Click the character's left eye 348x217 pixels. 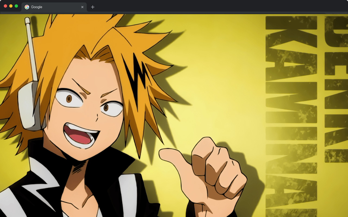click(69, 98)
